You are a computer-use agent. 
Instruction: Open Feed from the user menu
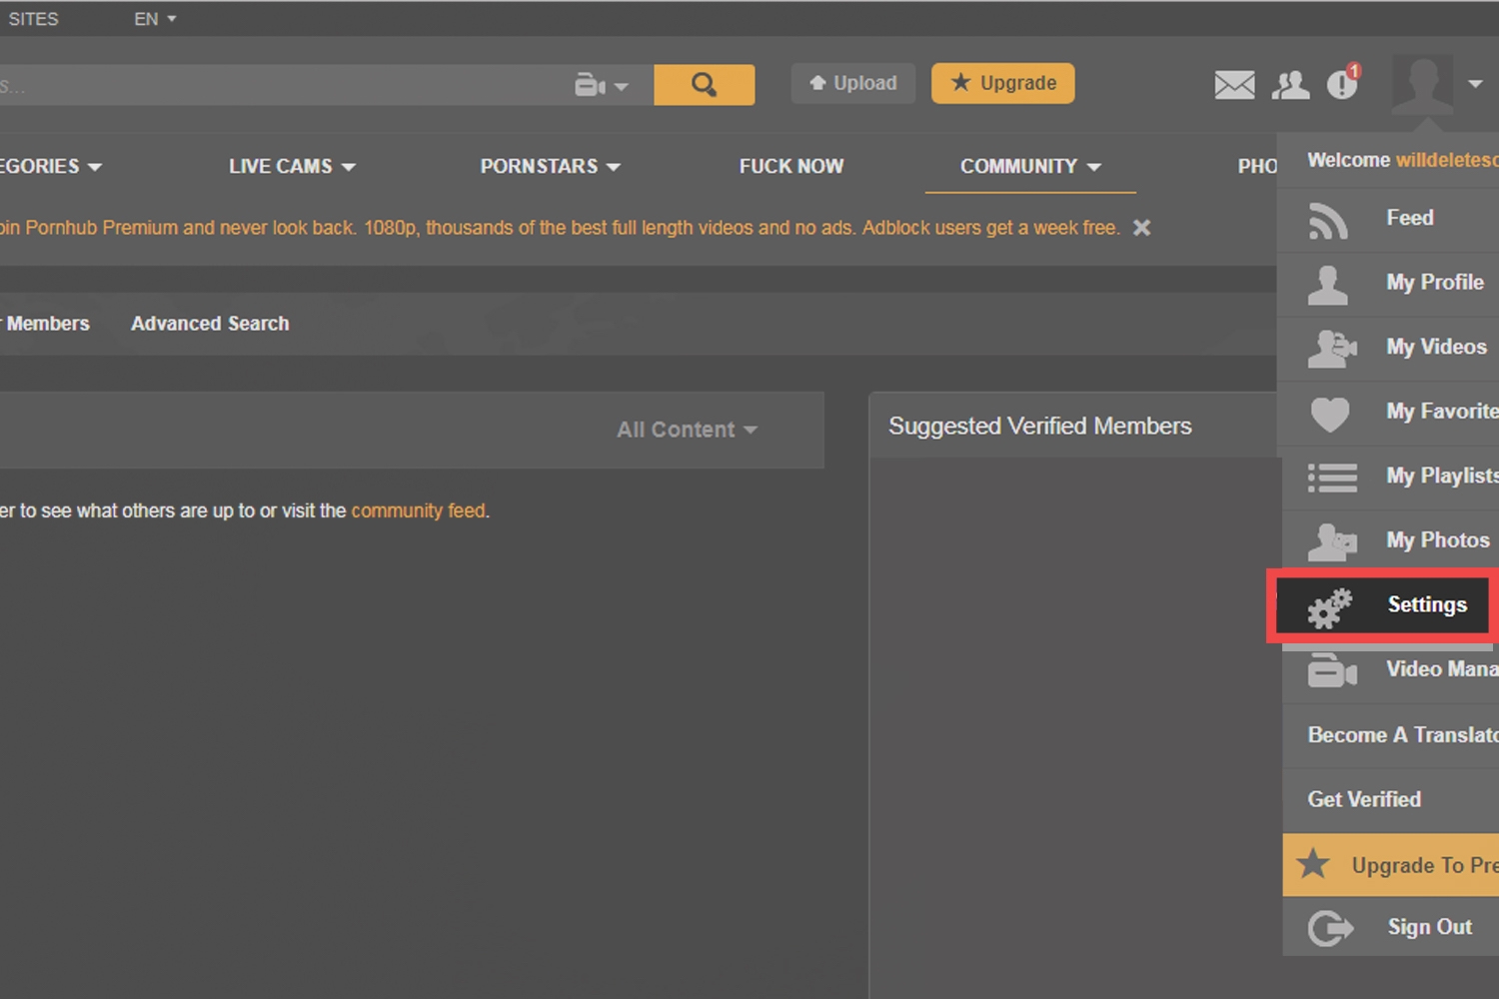tap(1409, 218)
